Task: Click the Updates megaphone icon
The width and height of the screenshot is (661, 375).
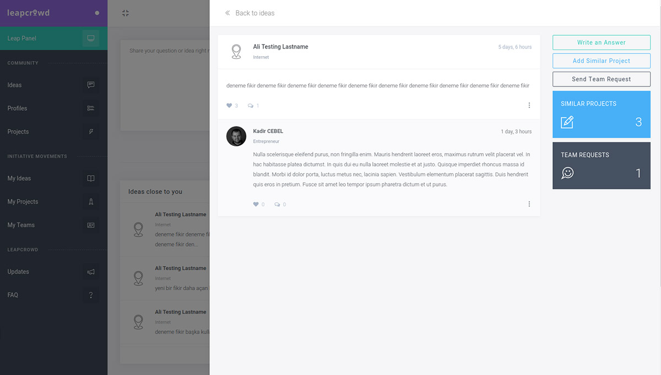Action: click(91, 272)
